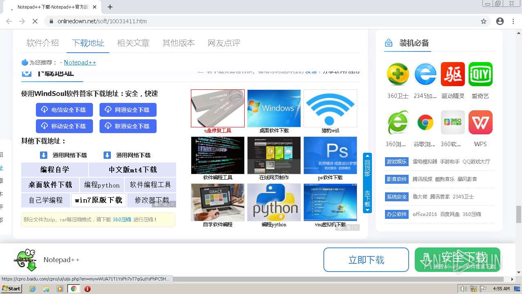Select the Notepad++ browser tab

coord(53,7)
